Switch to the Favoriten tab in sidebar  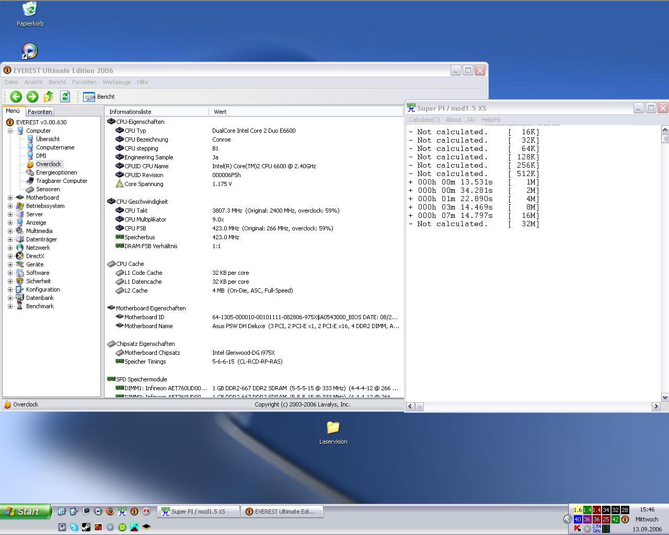pyautogui.click(x=40, y=112)
